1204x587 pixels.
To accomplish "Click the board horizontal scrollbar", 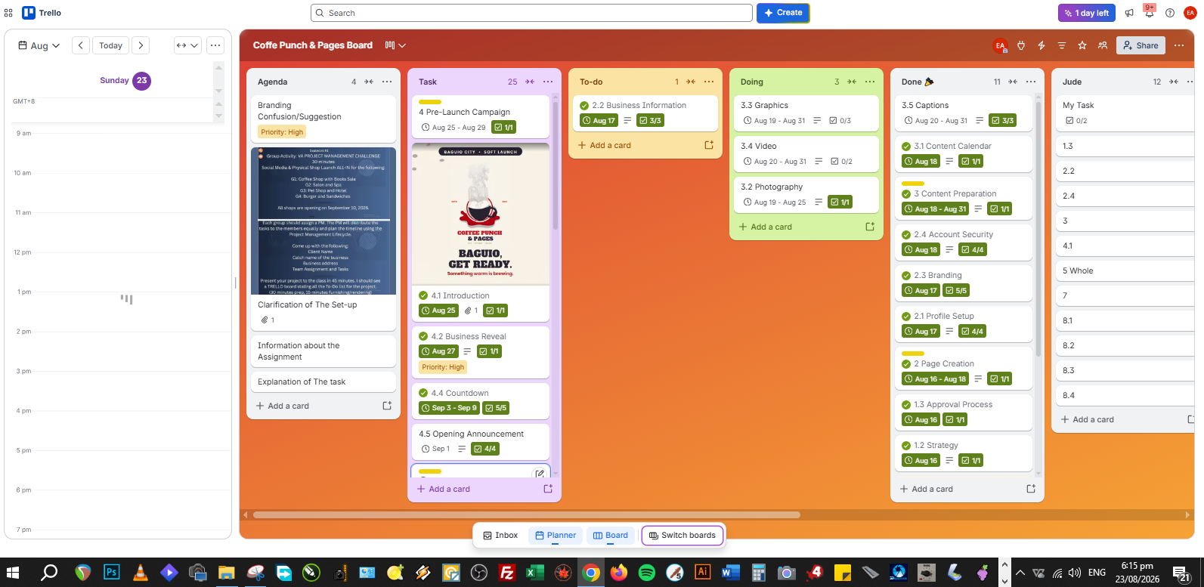I will click(x=527, y=514).
